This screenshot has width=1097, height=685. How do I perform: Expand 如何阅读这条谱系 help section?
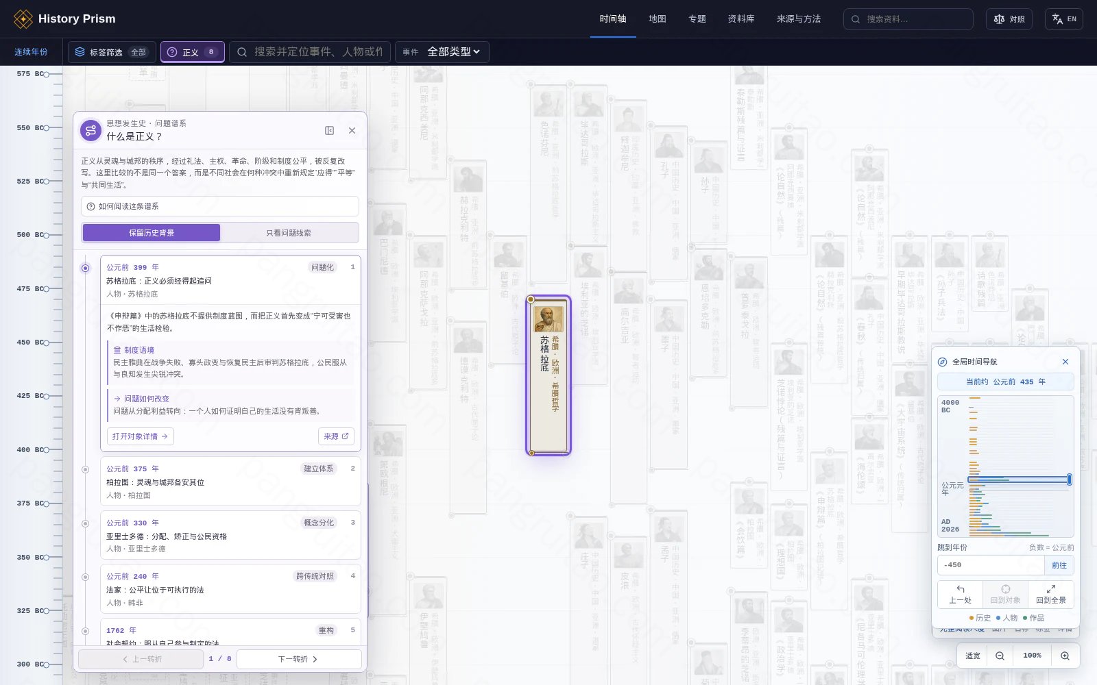click(220, 206)
